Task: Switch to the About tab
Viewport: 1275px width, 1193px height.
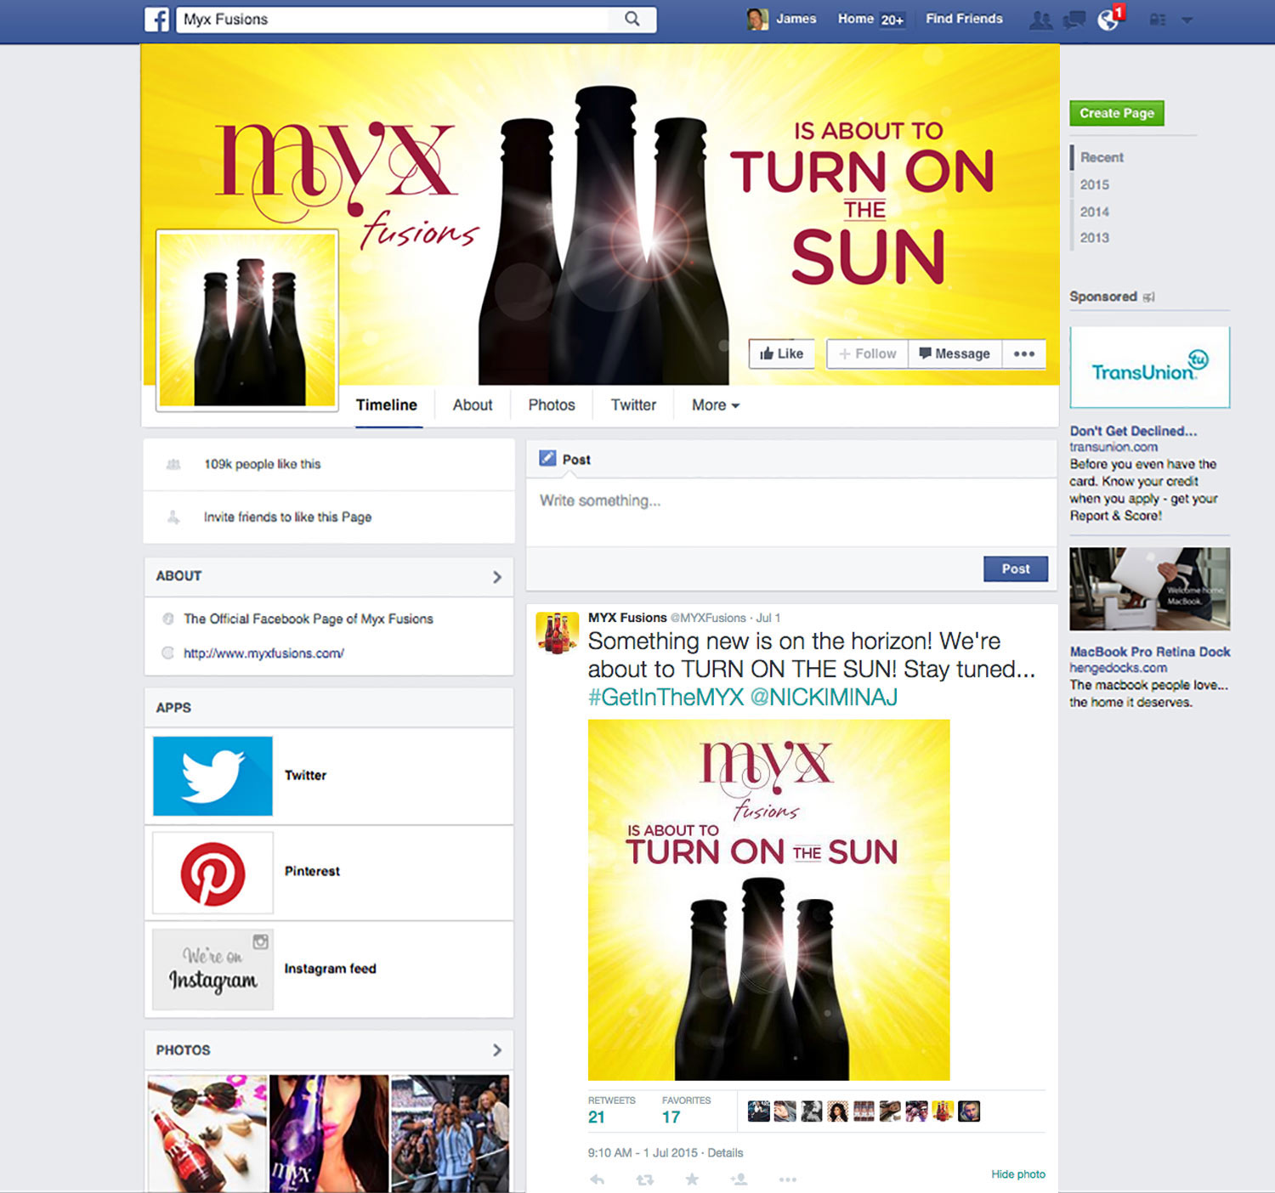Action: [472, 405]
